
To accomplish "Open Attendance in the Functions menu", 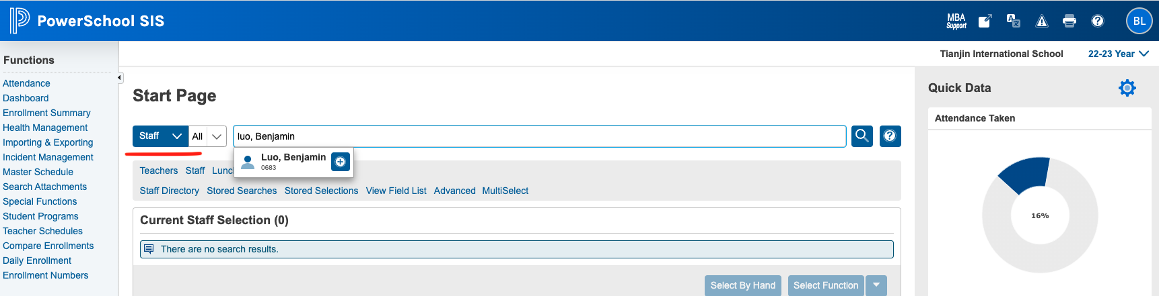I will pos(26,83).
